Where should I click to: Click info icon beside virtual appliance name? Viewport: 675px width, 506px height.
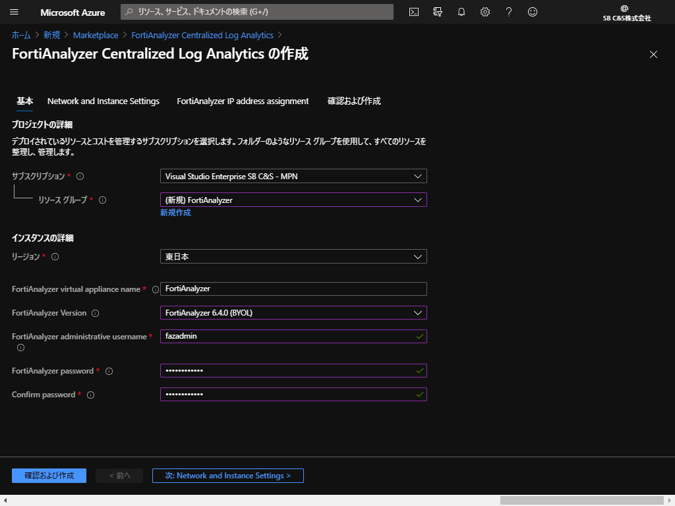pyautogui.click(x=156, y=290)
